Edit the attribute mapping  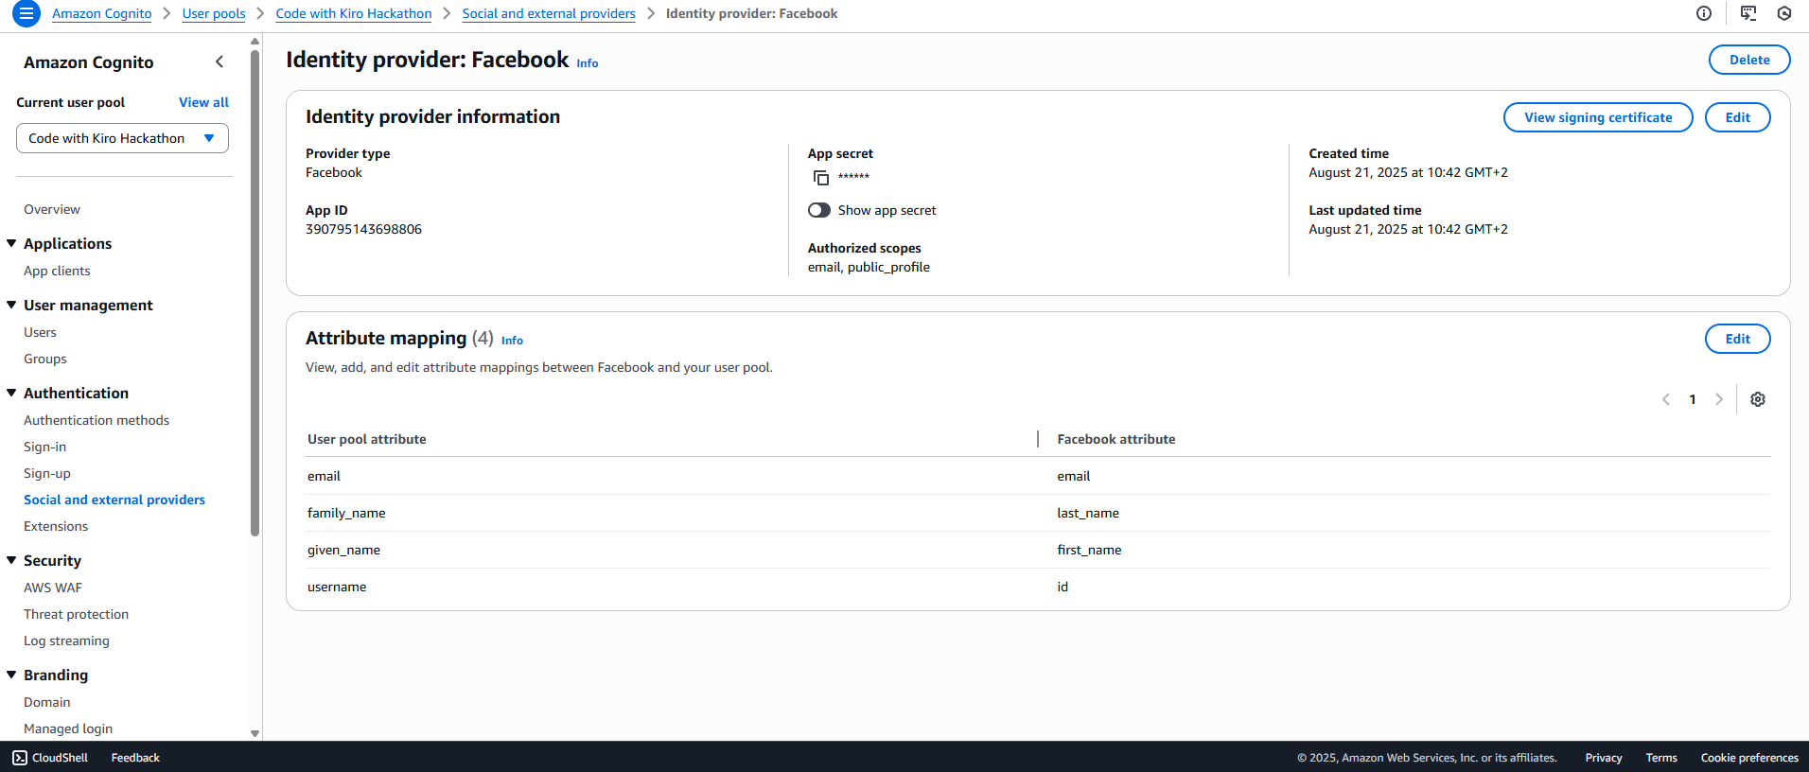(x=1737, y=339)
